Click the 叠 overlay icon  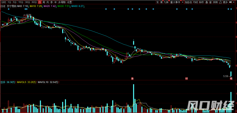pyautogui.click(x=206, y=2)
